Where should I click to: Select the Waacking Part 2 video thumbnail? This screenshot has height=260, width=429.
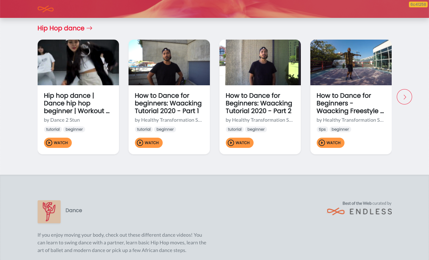[x=260, y=62]
